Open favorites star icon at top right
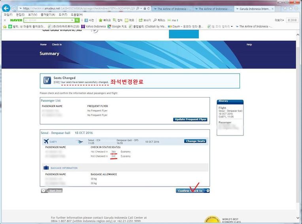This screenshot has height=224, width=302. [x=291, y=8]
